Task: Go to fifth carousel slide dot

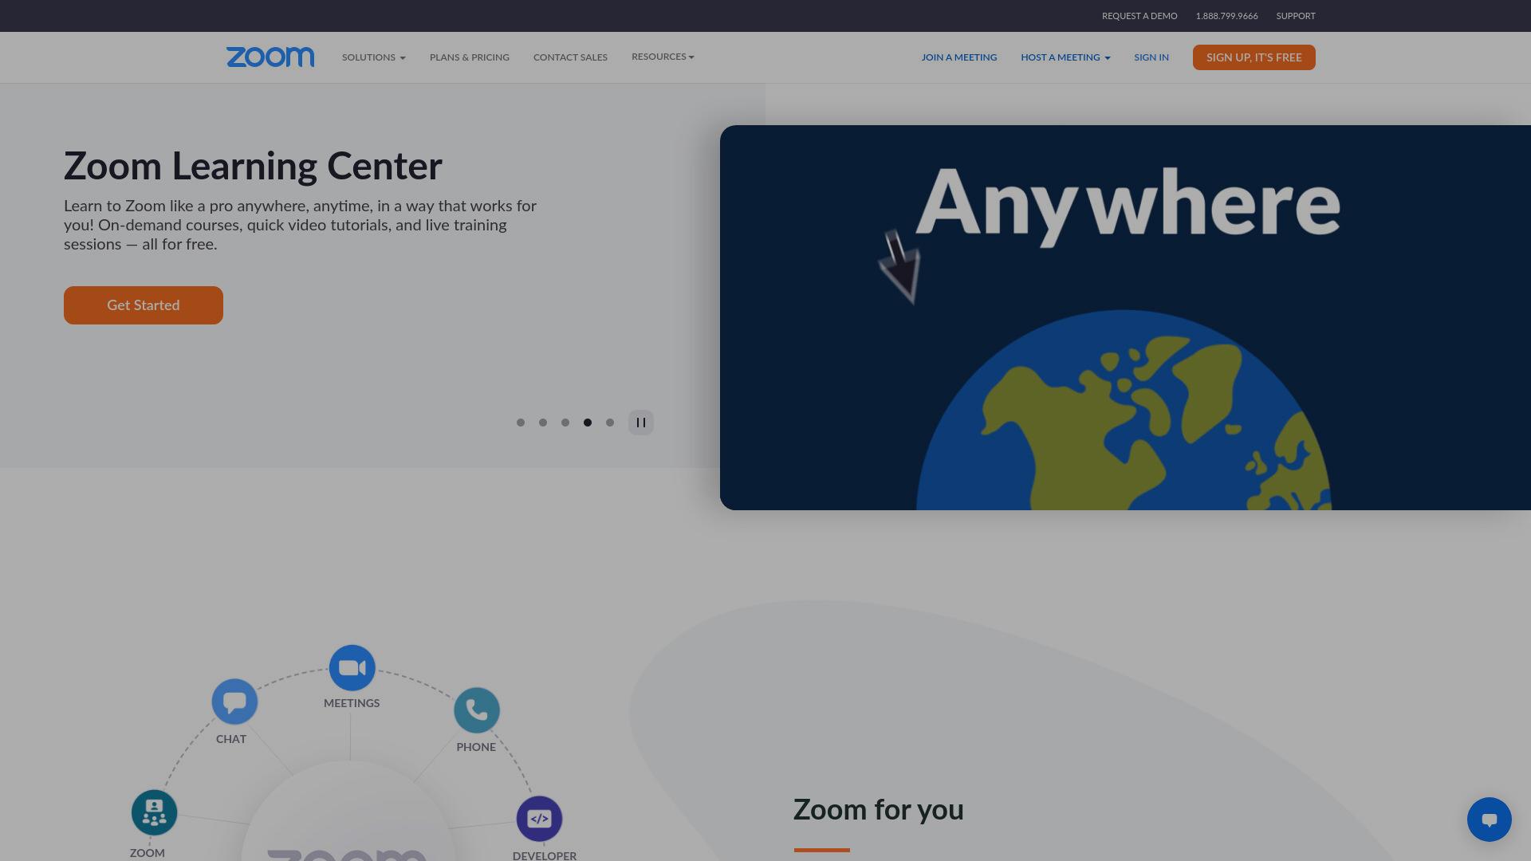Action: pyautogui.click(x=610, y=423)
